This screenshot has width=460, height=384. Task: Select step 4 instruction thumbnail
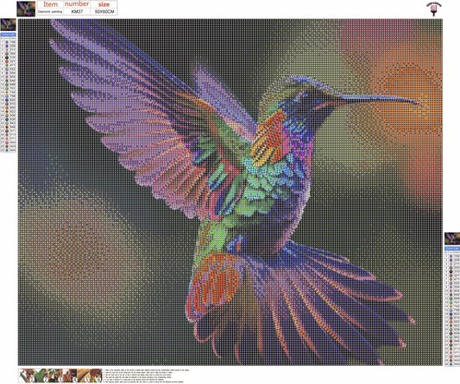[x=70, y=375]
